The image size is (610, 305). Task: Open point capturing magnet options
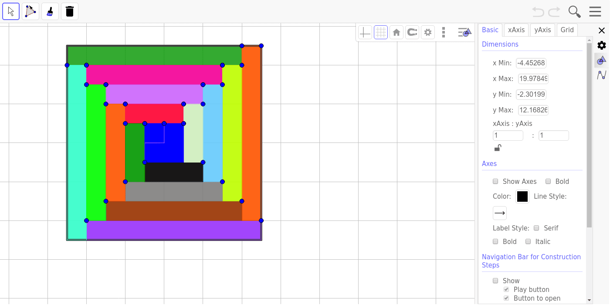click(412, 32)
